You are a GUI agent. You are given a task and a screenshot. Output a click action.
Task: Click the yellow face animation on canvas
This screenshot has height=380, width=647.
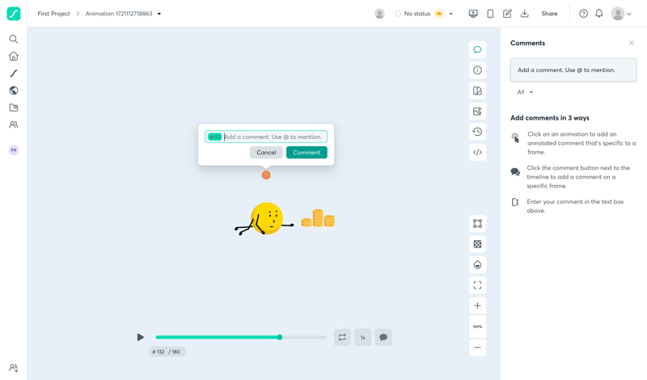coord(267,218)
